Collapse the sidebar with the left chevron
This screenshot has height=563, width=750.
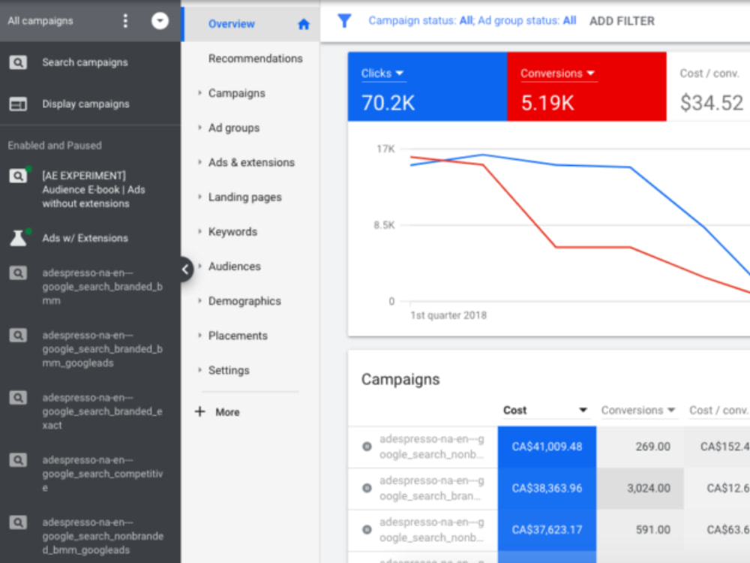(185, 269)
